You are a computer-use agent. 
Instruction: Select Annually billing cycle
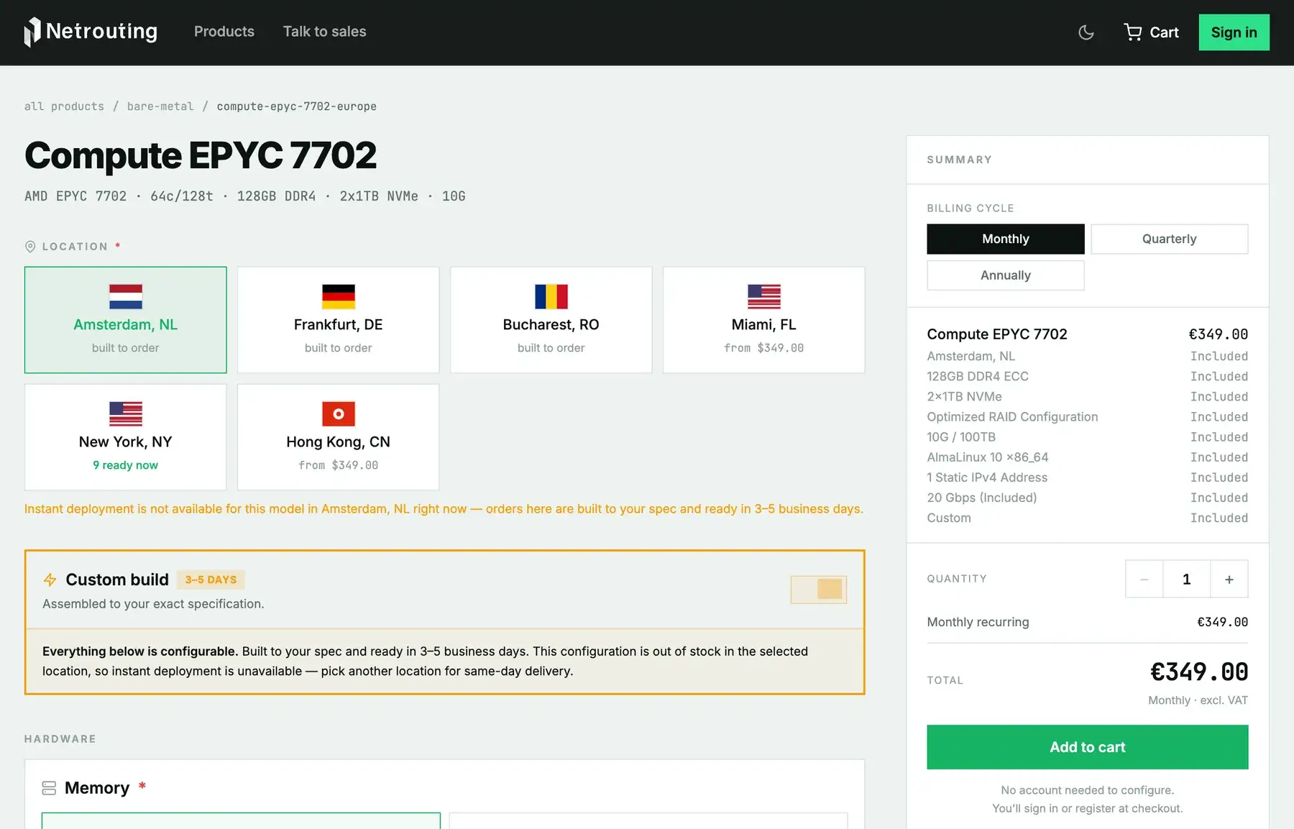[x=1006, y=275]
